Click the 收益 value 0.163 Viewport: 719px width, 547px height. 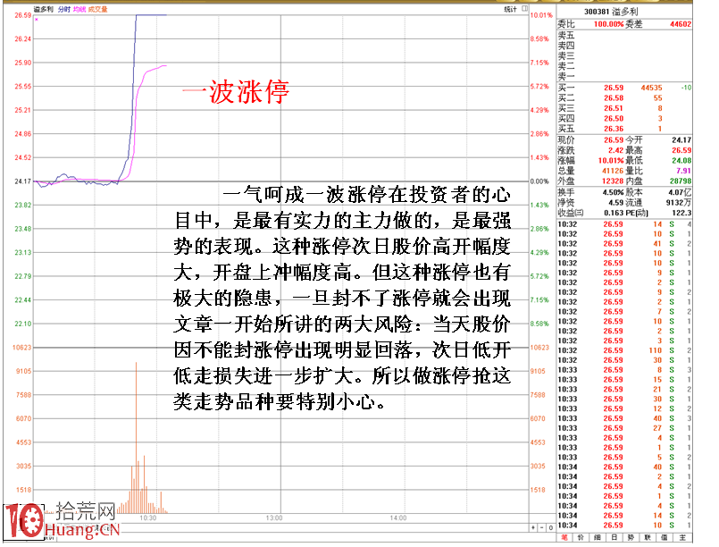(614, 213)
